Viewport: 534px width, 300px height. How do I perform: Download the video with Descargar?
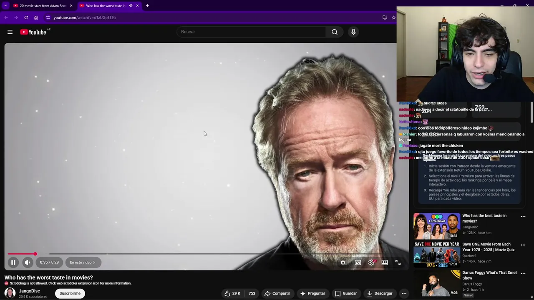click(380, 293)
